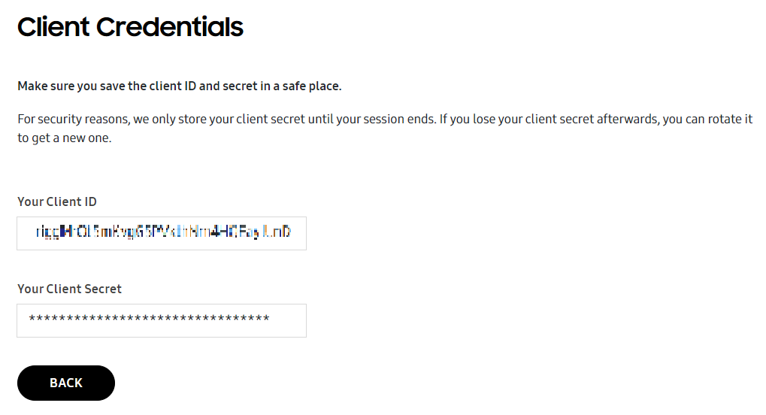Click the word "Secret" in field label

(x=102, y=289)
